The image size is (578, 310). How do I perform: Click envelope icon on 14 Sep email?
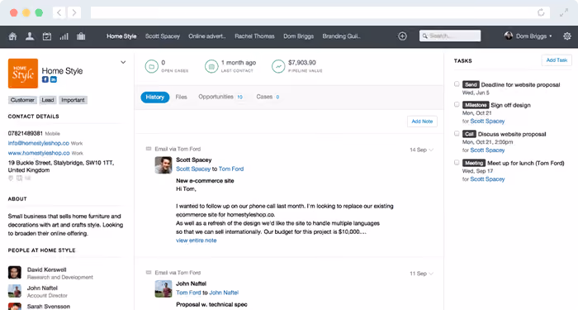click(x=149, y=149)
